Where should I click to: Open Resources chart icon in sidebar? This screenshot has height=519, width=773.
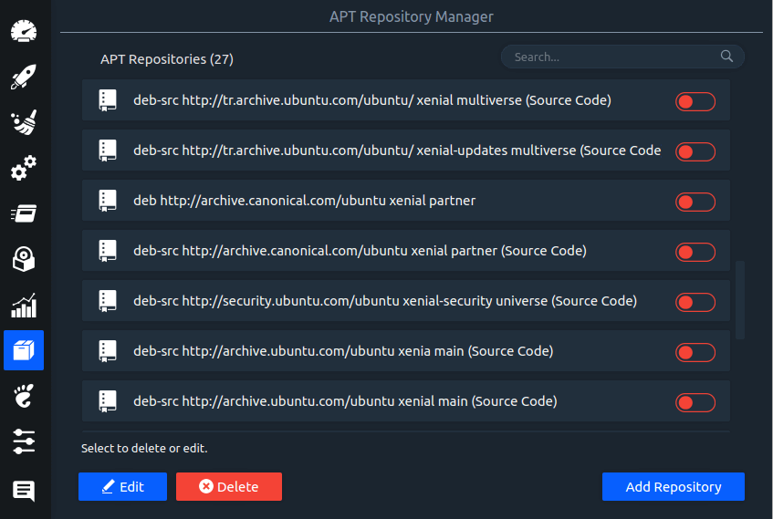(x=24, y=305)
